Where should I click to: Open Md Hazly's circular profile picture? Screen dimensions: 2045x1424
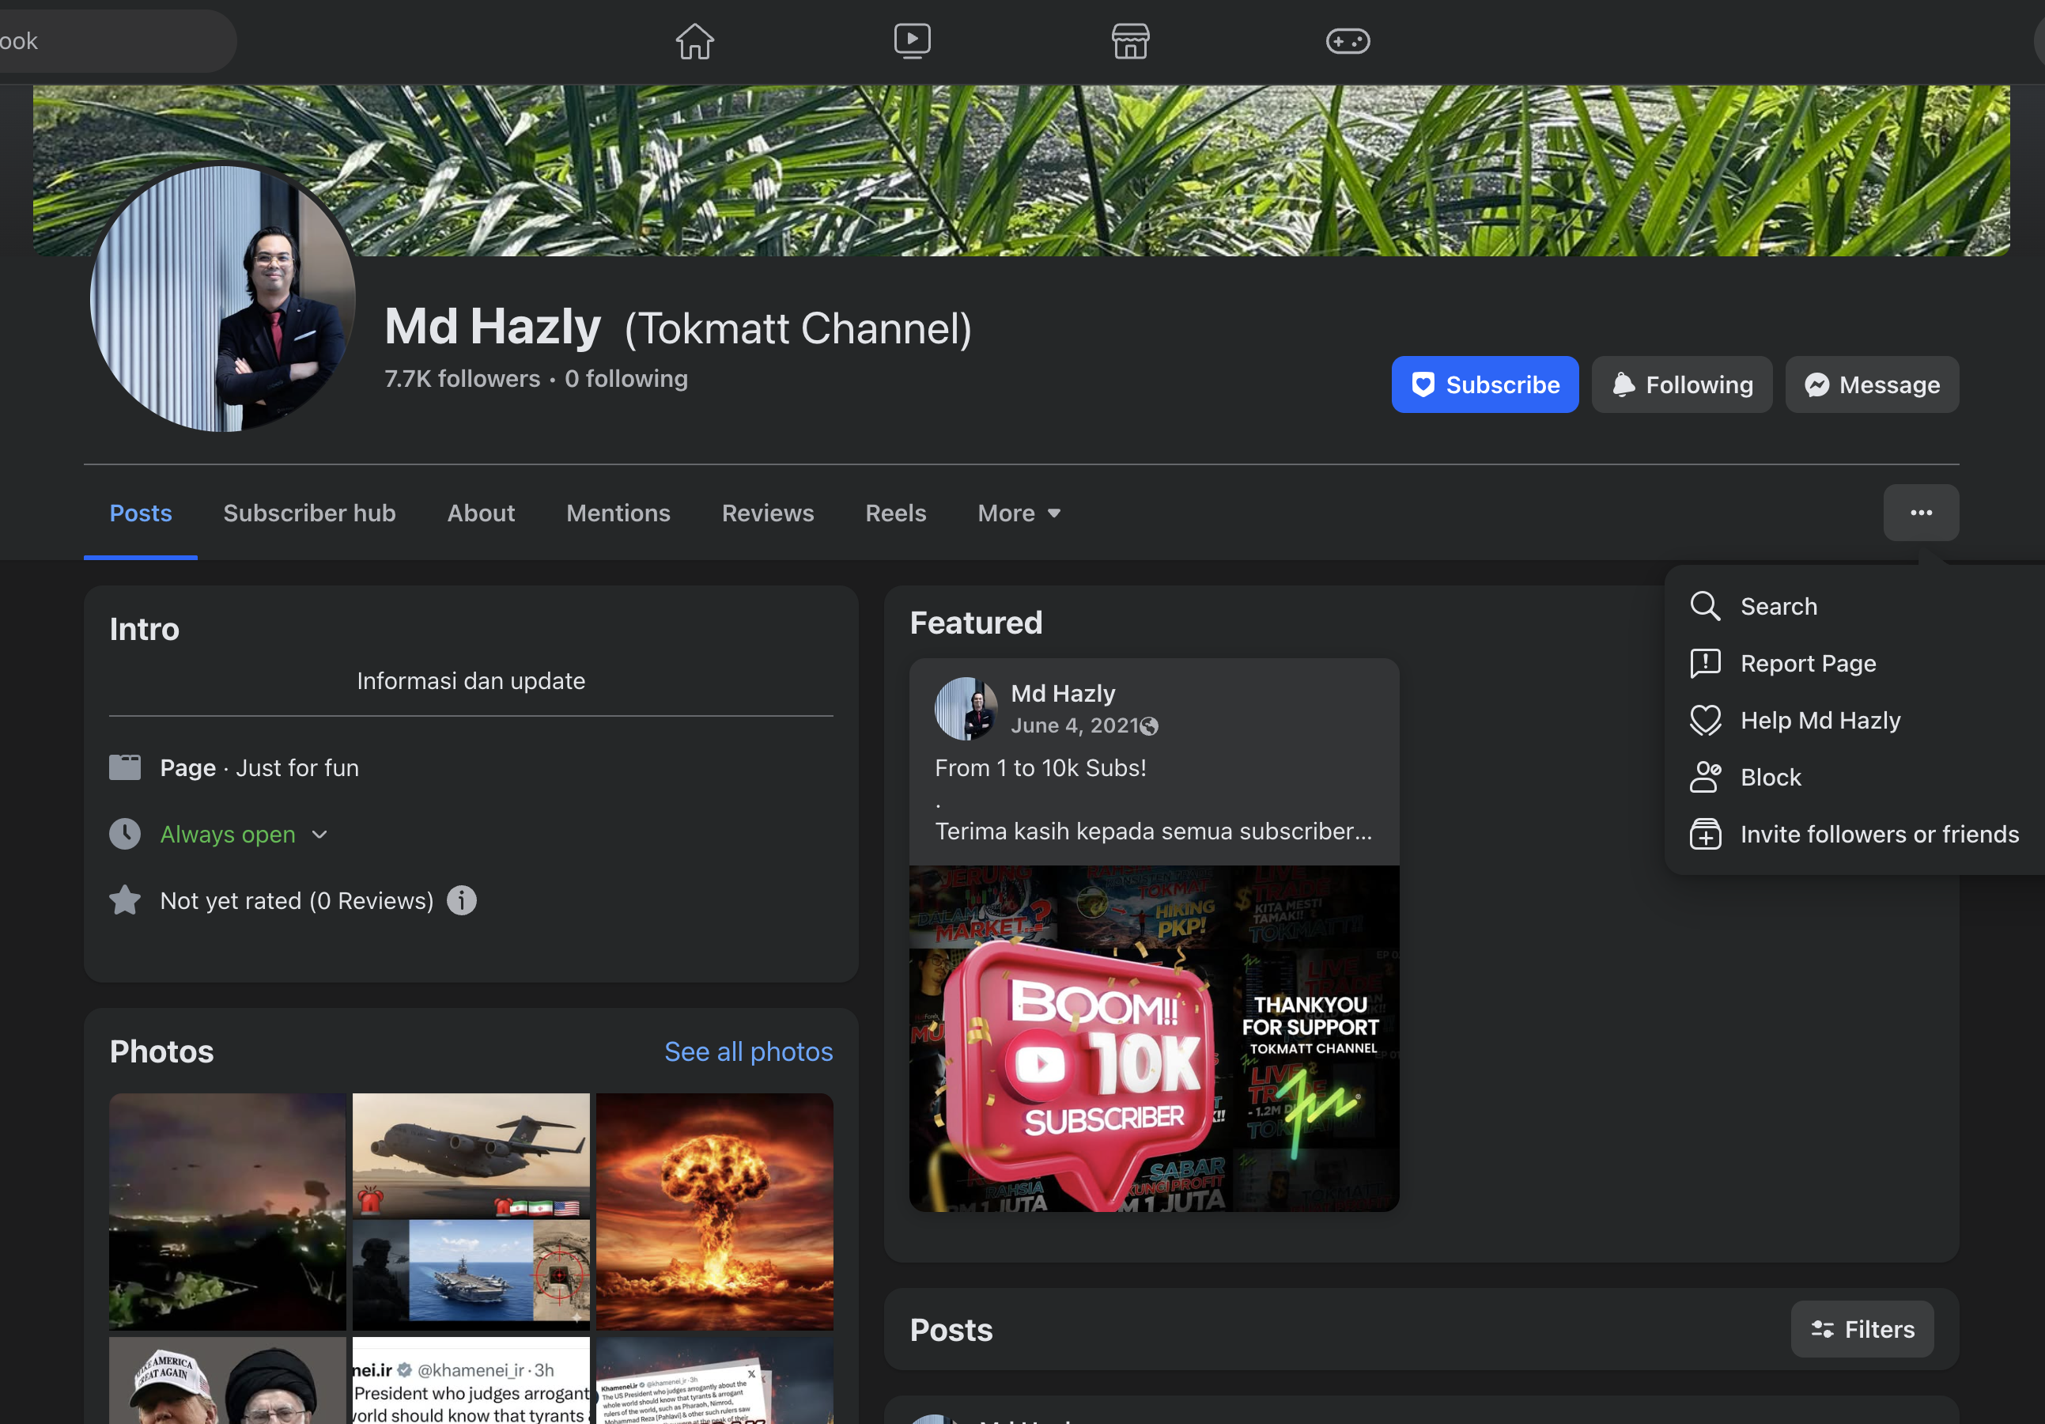pyautogui.click(x=223, y=298)
